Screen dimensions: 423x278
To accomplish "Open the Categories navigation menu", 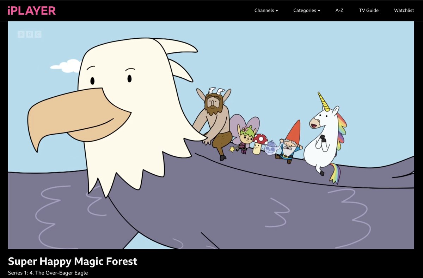I will [x=304, y=11].
